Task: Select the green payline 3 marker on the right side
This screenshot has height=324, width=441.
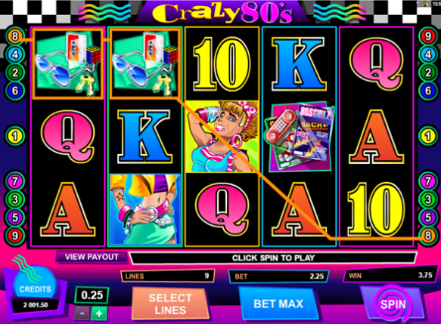Action: (x=428, y=199)
